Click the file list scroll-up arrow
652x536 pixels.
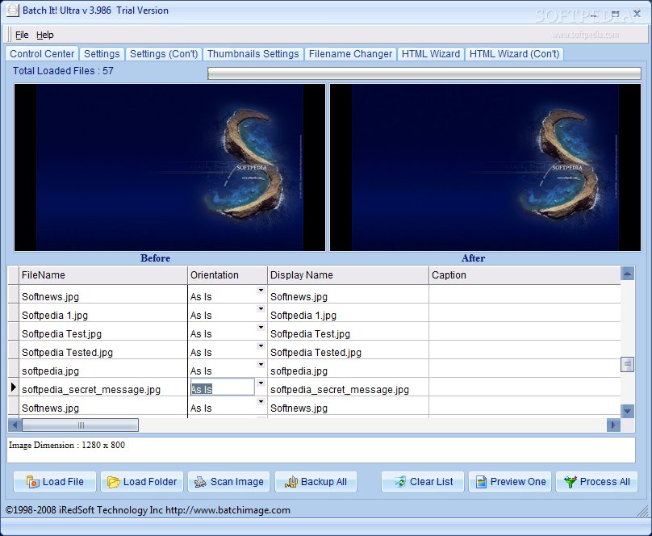pyautogui.click(x=628, y=274)
